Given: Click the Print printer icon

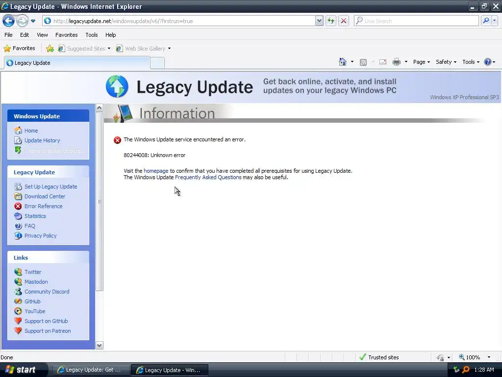Looking at the screenshot, I should 396,62.
